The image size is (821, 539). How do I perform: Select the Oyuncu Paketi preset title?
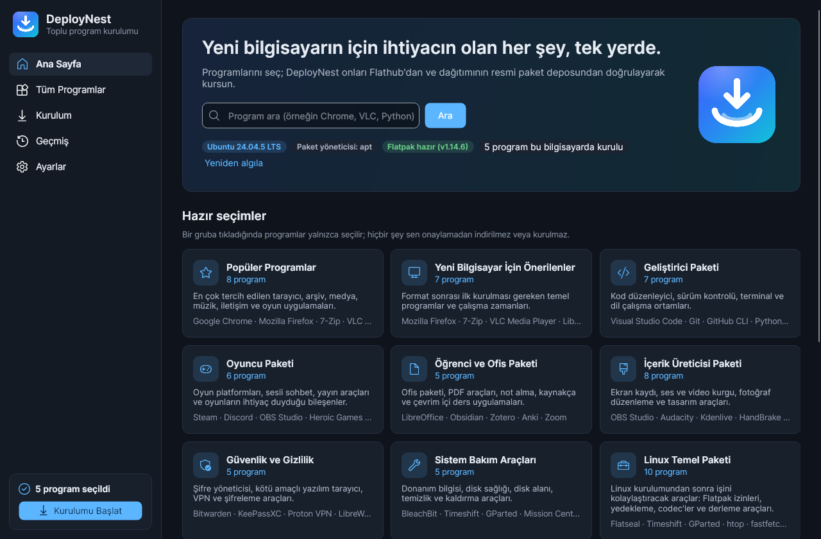coord(260,364)
